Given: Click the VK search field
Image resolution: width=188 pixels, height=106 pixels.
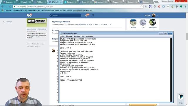Looking at the screenshot, I should (65, 15).
